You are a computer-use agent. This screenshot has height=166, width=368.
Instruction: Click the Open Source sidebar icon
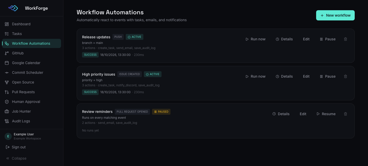click(x=7, y=82)
